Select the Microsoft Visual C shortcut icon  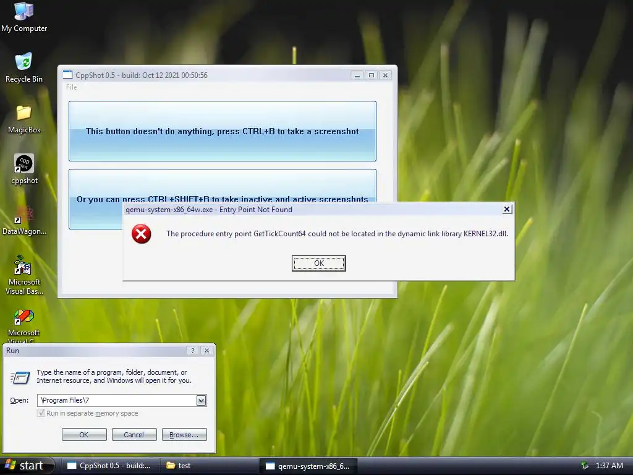pyautogui.click(x=24, y=316)
